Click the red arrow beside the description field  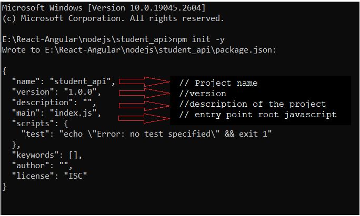(x=142, y=104)
